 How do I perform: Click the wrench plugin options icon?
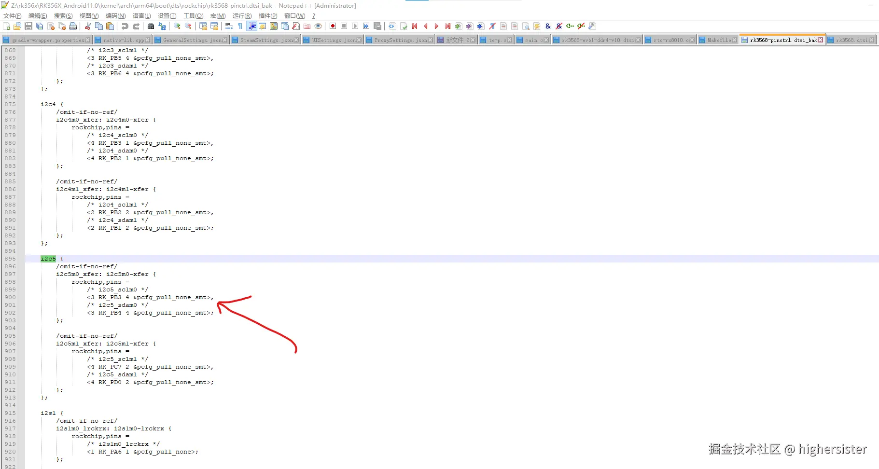click(592, 26)
